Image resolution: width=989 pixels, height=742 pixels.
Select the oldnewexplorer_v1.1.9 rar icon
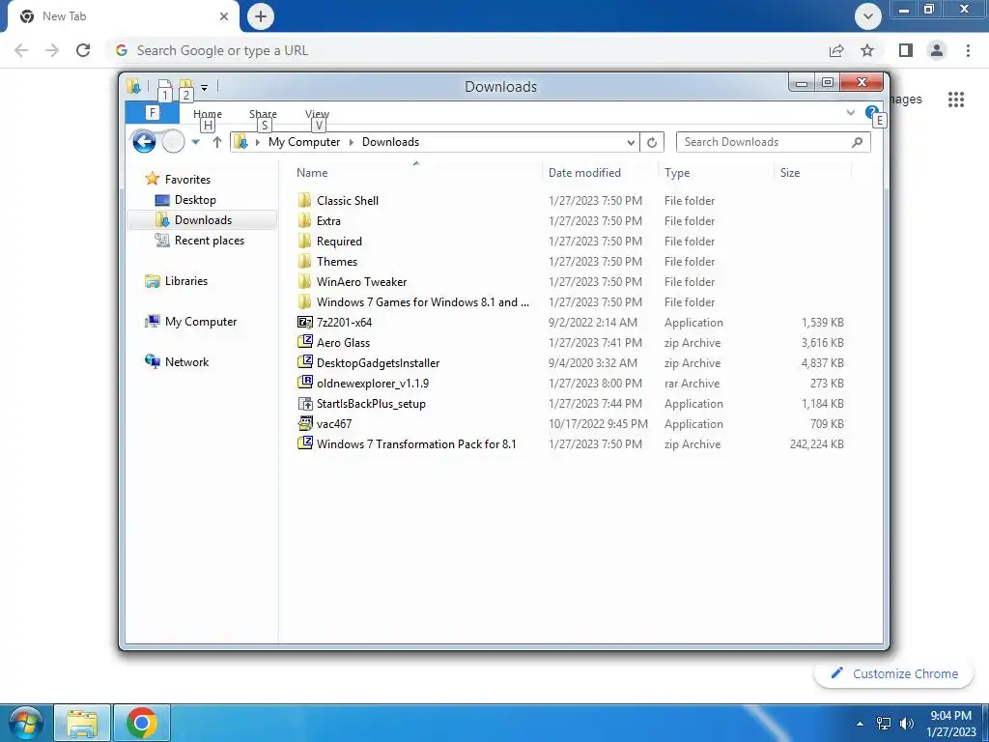304,383
